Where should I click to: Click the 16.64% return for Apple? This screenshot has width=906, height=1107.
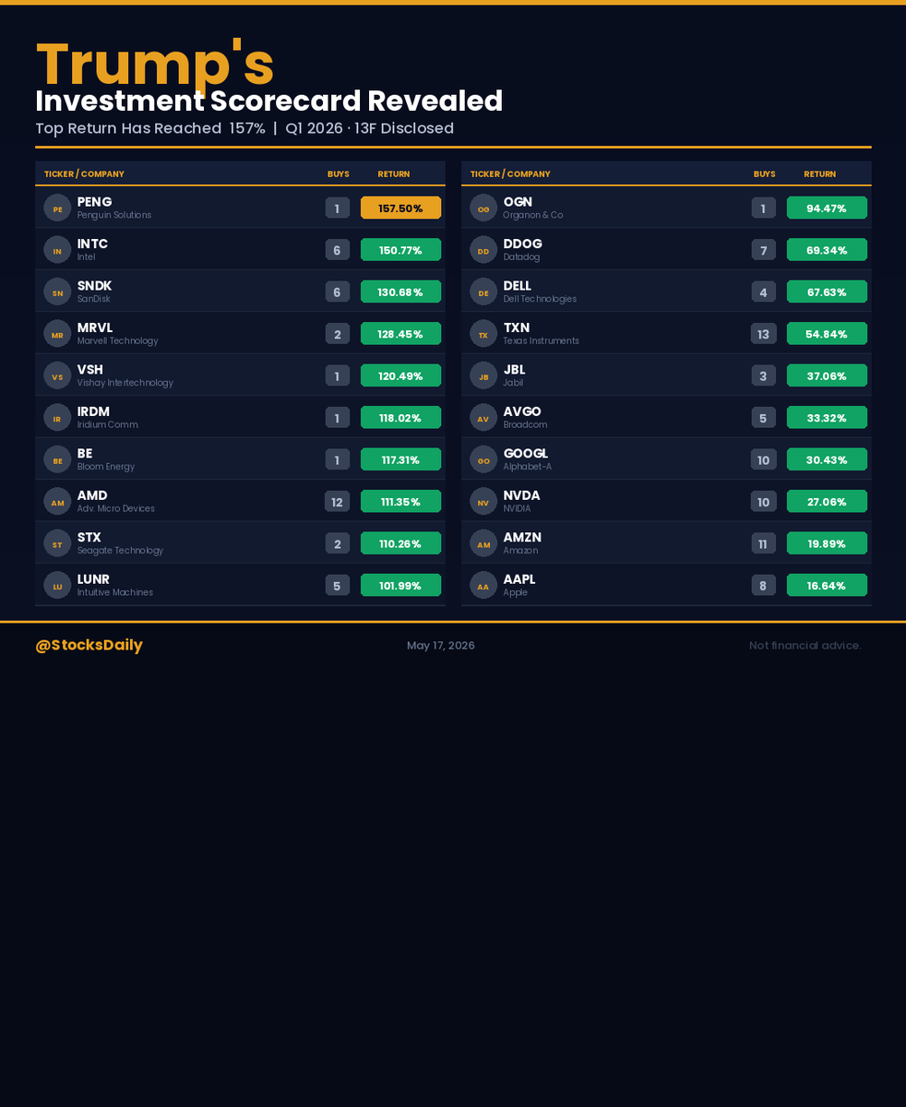pyautogui.click(x=827, y=586)
